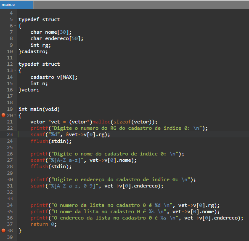249x241 pixels.
Task: Remove the red breakpoint on line 38
Action: (3, 230)
